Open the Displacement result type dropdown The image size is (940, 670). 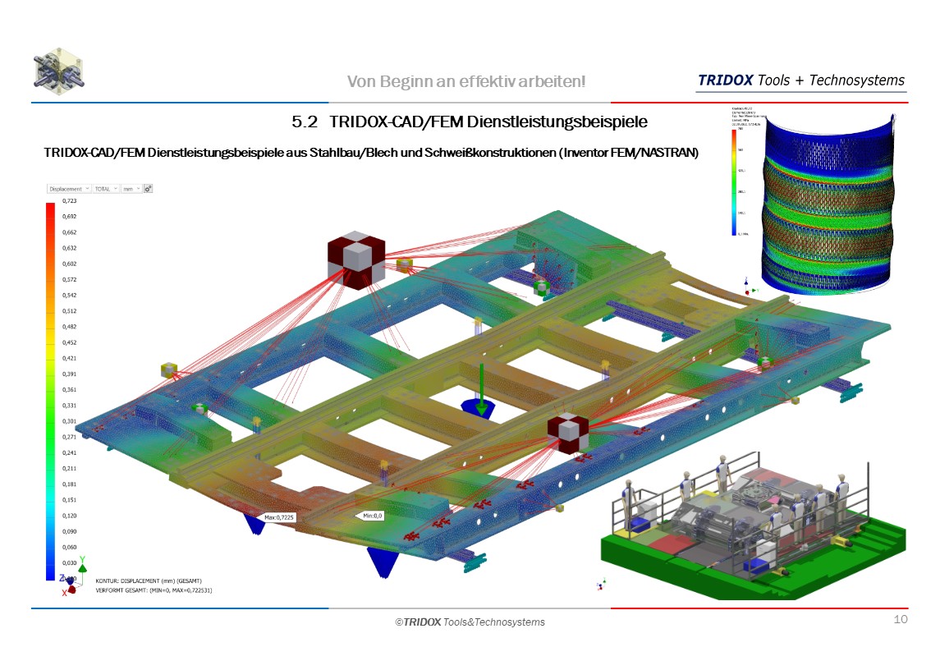69,189
